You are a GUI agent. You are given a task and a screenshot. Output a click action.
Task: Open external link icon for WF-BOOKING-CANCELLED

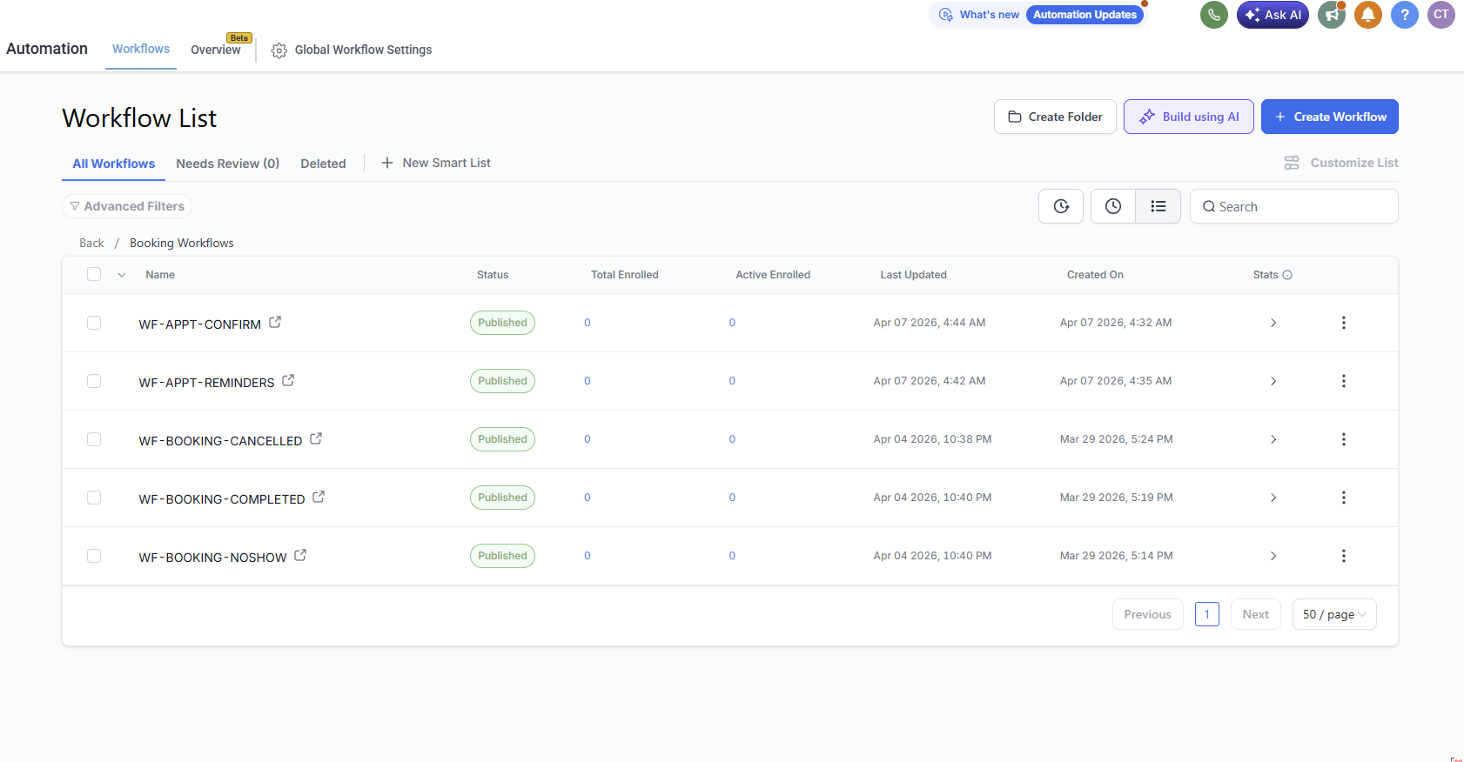click(316, 438)
